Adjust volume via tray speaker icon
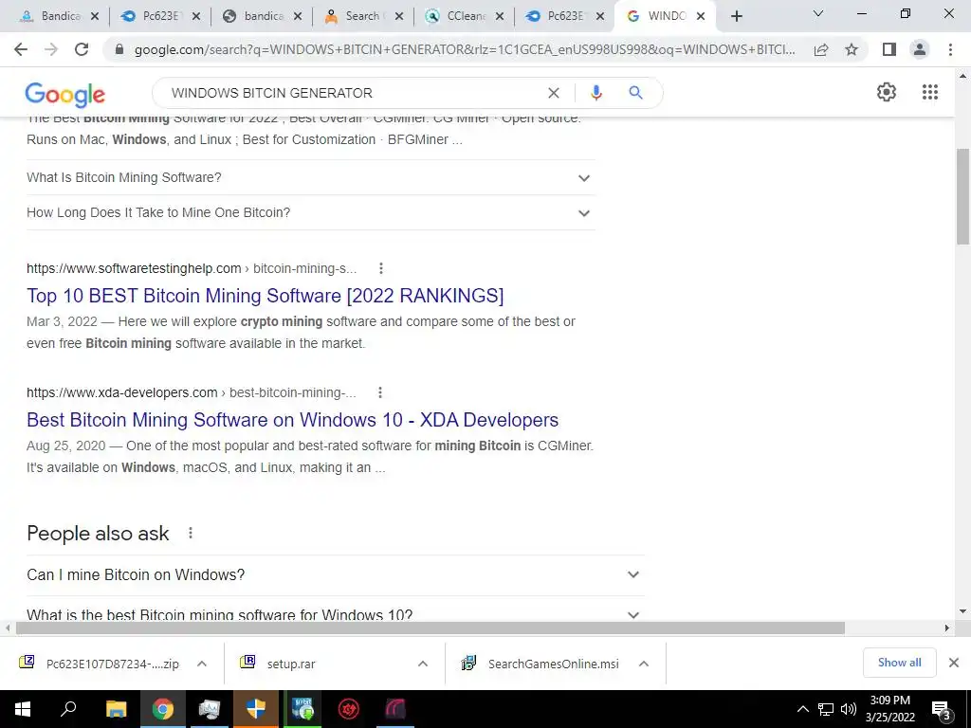 849,709
